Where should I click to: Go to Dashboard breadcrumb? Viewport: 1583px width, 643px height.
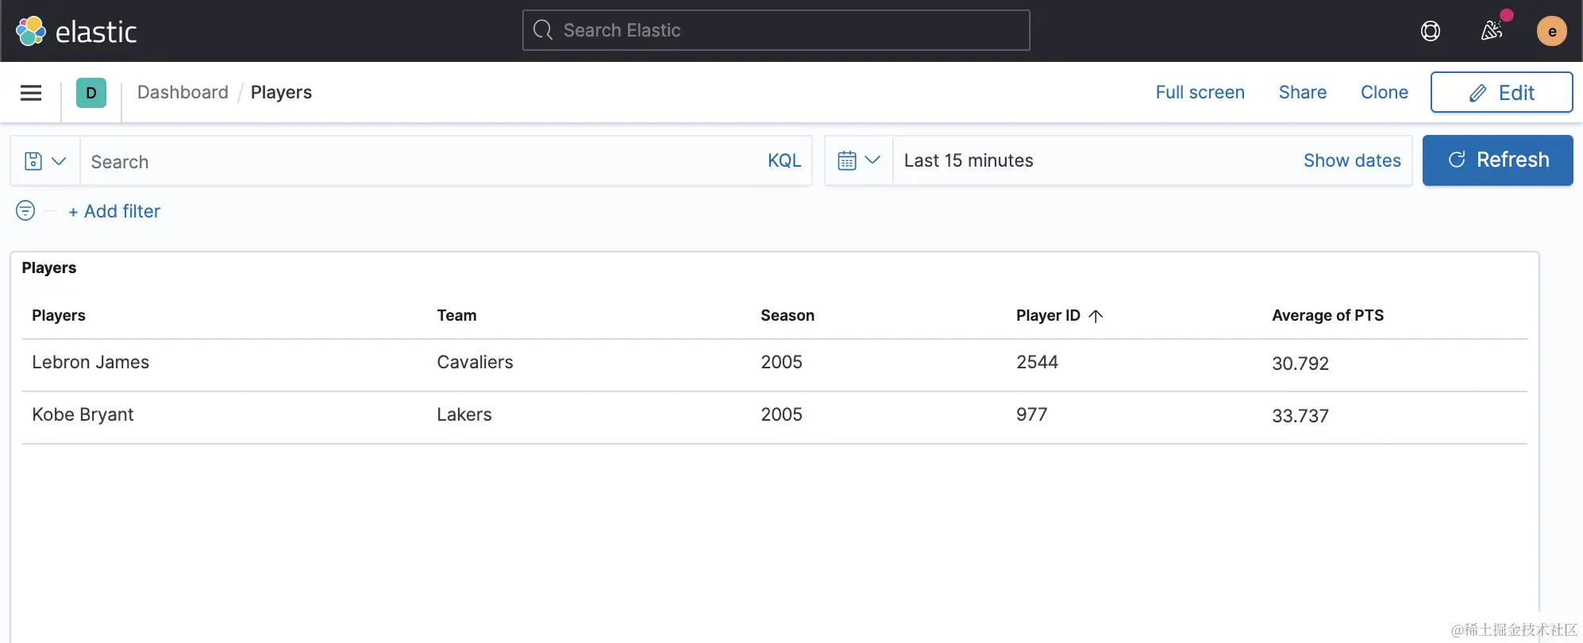coord(183,92)
